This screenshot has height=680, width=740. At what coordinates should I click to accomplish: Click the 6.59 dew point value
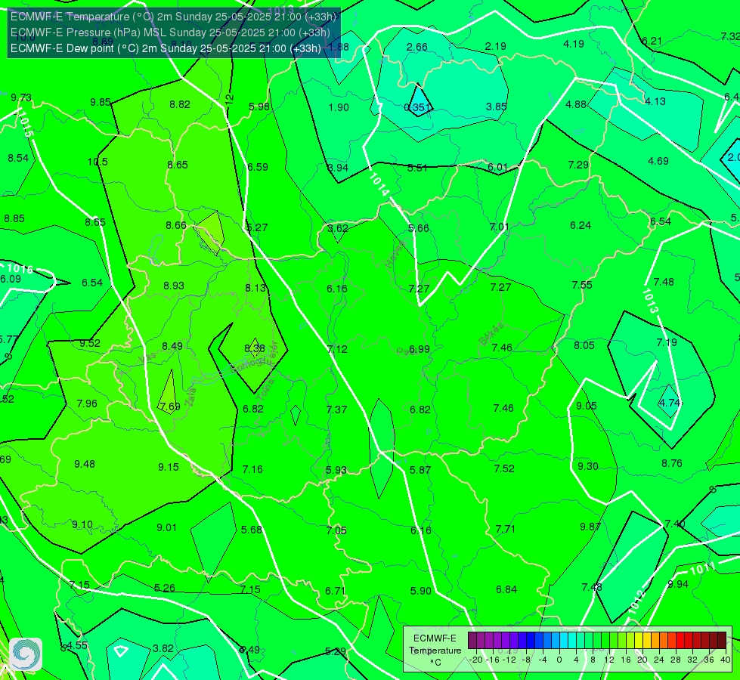(x=258, y=167)
